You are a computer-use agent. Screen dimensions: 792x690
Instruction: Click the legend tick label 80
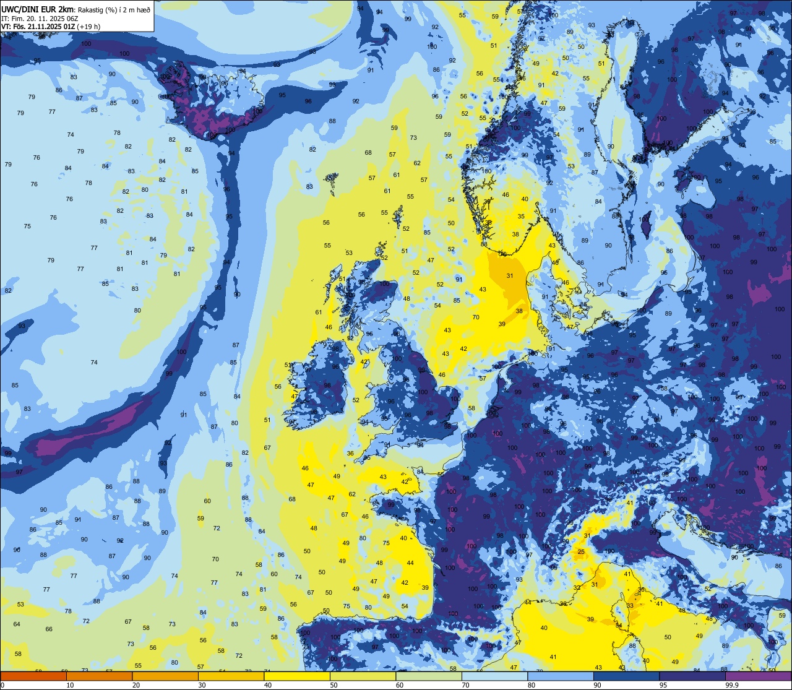click(x=532, y=685)
